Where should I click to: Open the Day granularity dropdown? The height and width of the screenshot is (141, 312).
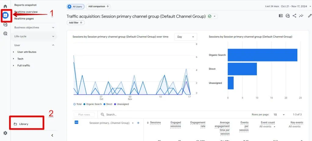pyautogui.click(x=186, y=37)
